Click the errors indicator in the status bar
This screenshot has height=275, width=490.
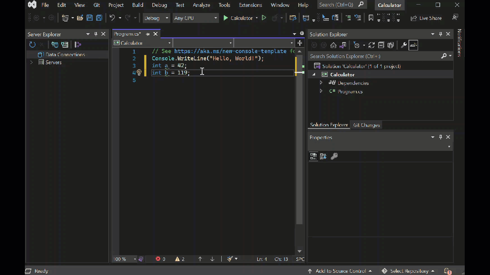(x=160, y=259)
